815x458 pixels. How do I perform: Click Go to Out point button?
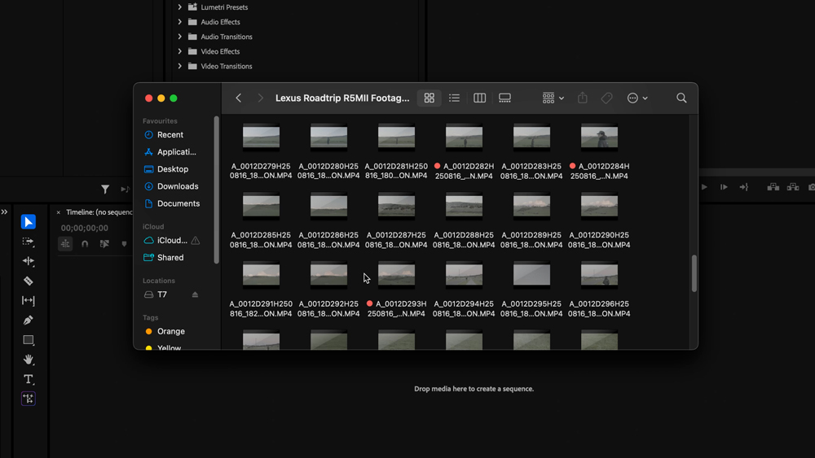(x=744, y=187)
